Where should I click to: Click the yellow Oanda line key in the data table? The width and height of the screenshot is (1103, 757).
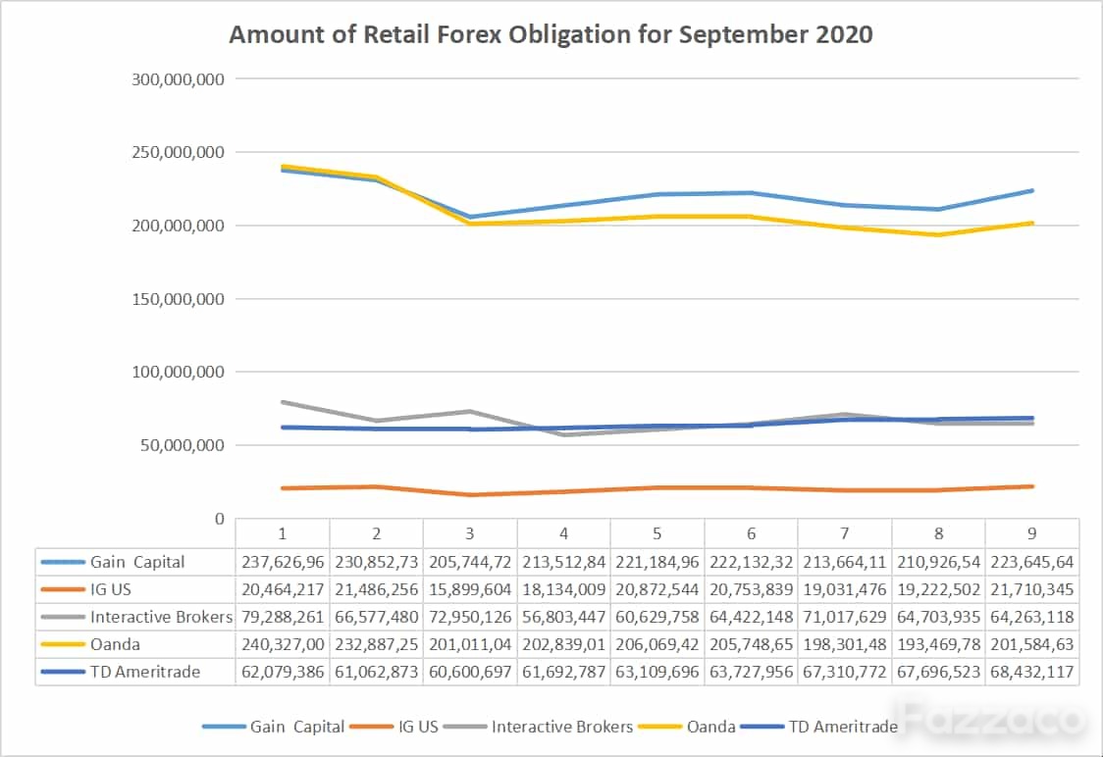[x=64, y=644]
